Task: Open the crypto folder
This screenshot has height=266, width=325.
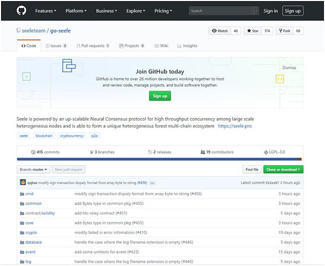Action: coord(31,232)
